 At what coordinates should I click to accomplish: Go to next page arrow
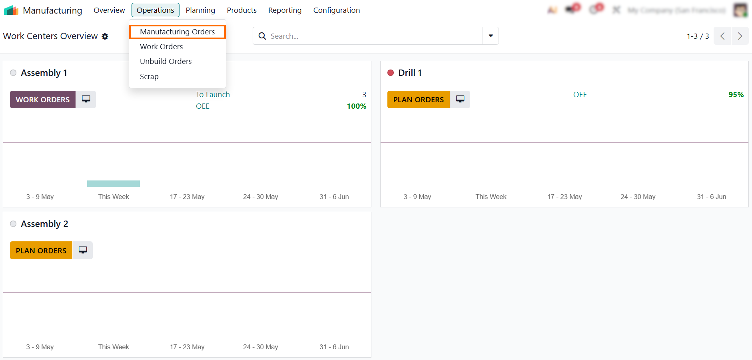(x=740, y=36)
